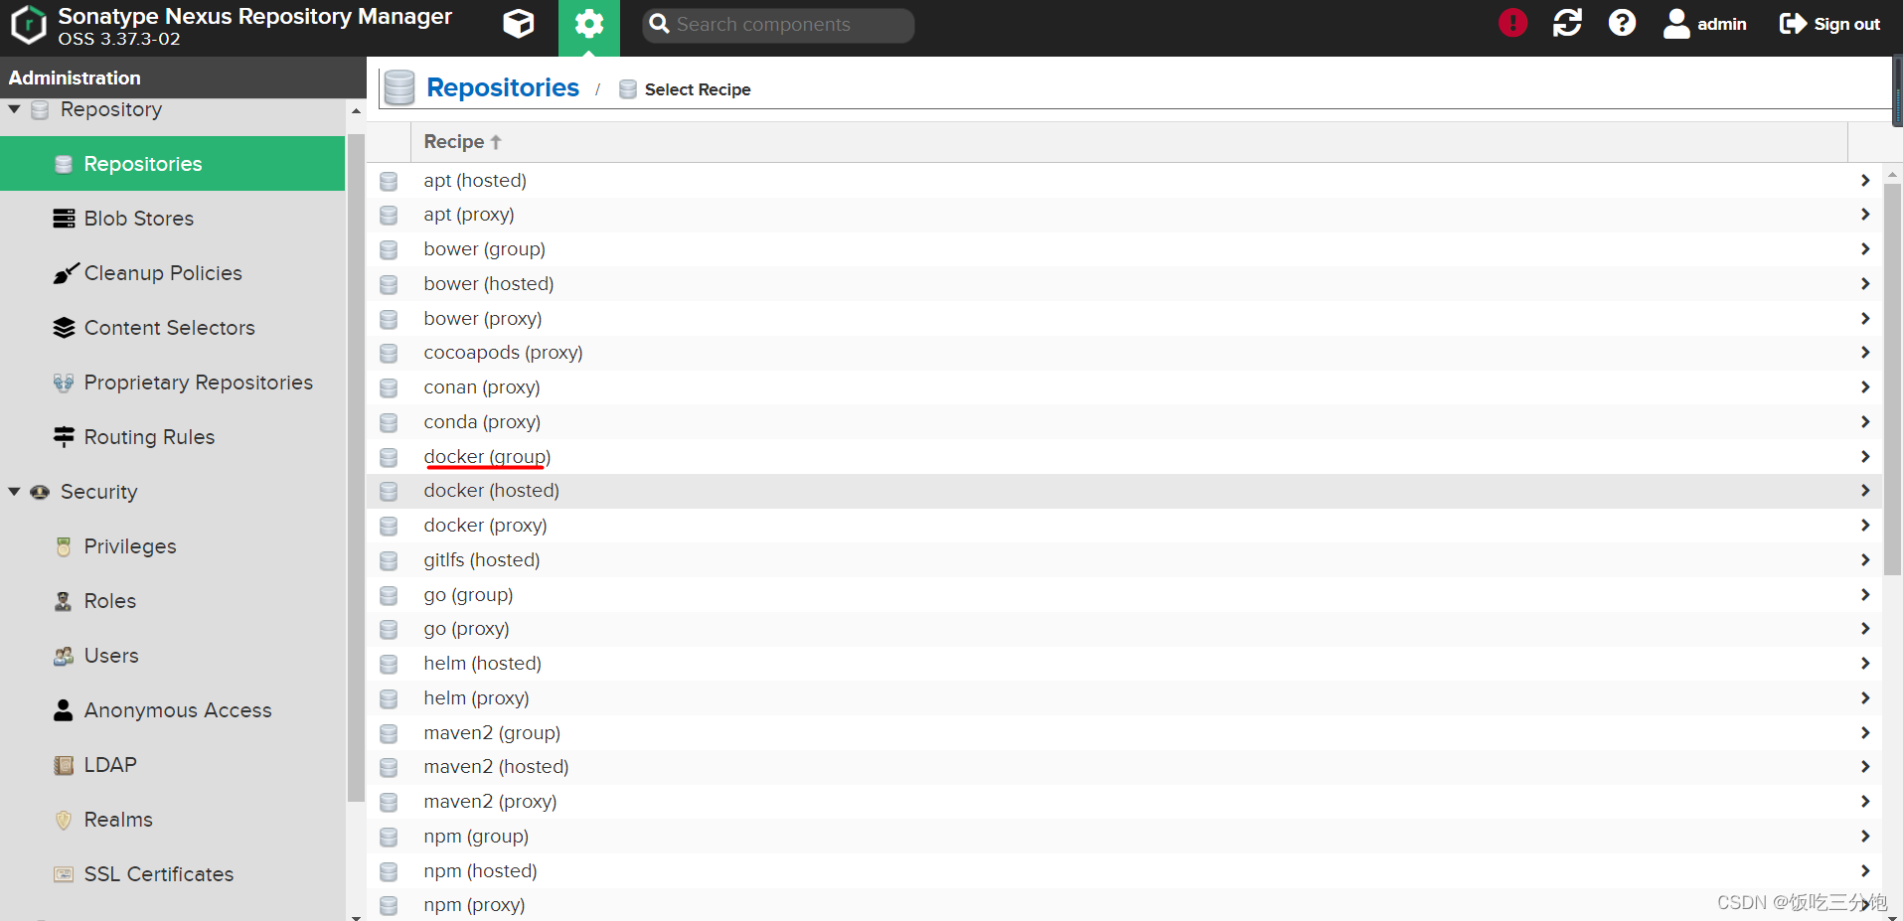The image size is (1903, 921).
Task: Open the admin user account
Action: pos(1705,24)
